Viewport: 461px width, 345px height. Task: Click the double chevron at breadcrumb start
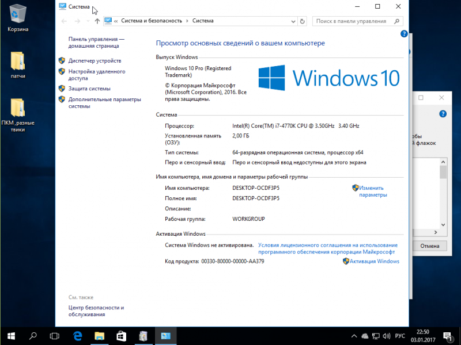coord(116,21)
